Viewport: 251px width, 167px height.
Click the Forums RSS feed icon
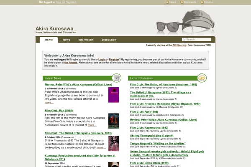point(202,2)
